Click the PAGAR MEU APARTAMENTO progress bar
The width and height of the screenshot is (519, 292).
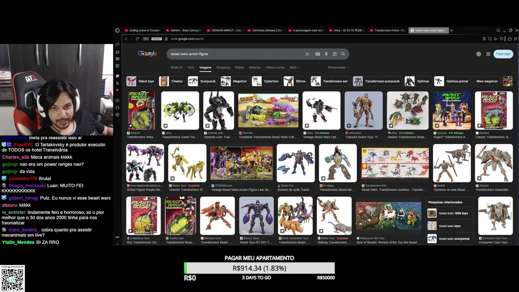pos(259,268)
